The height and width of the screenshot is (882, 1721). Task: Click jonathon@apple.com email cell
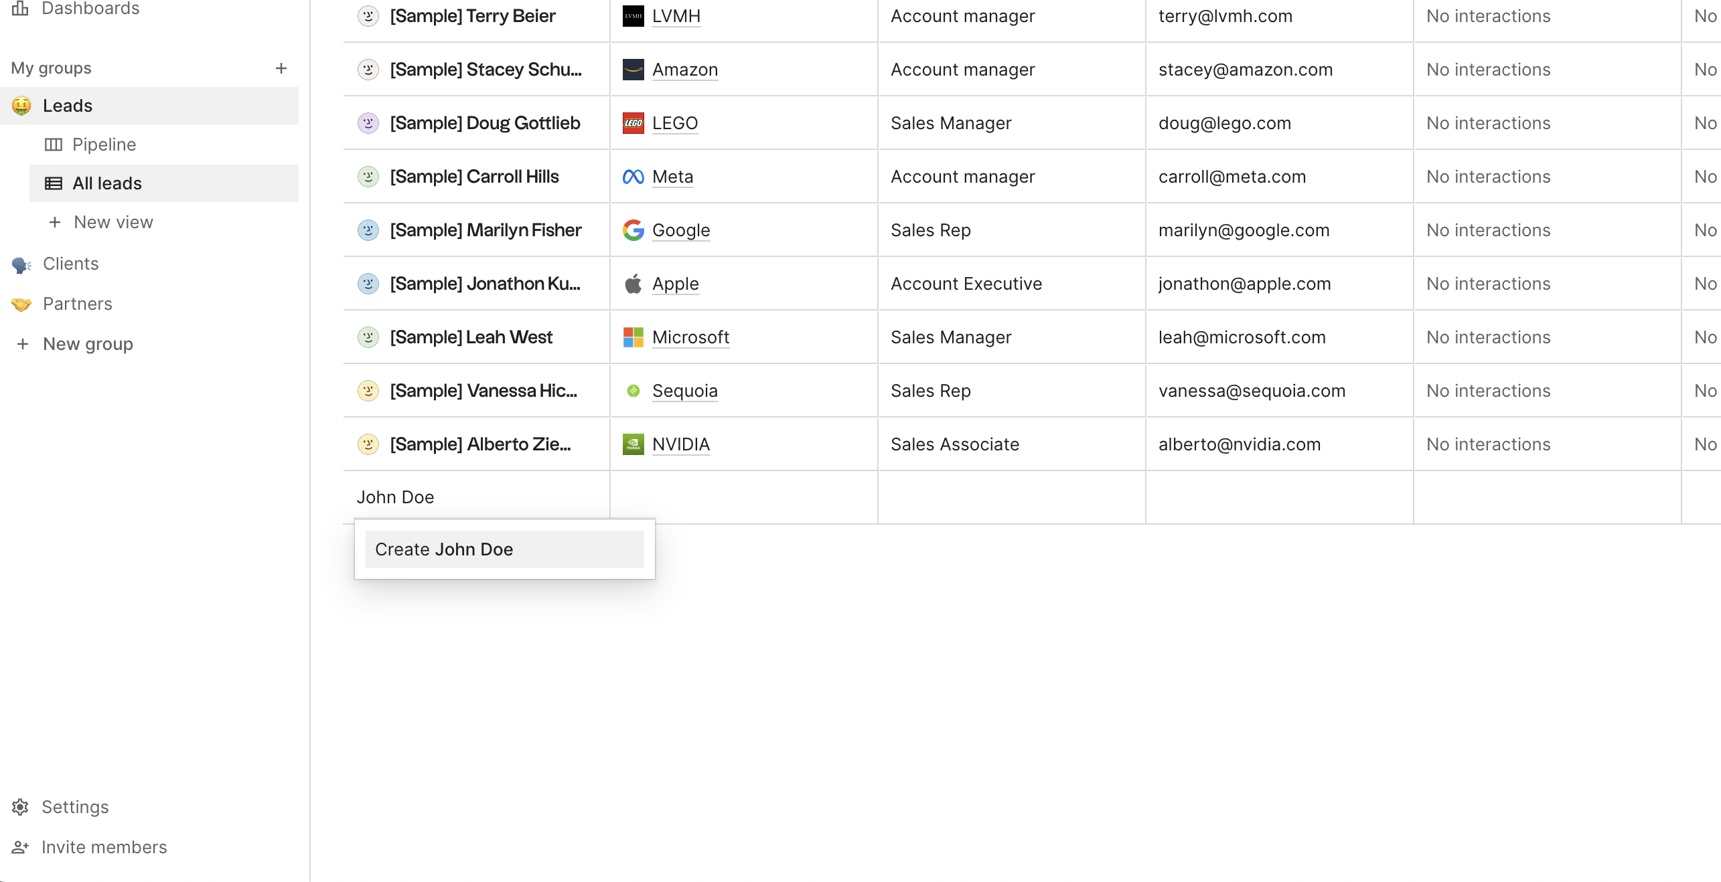1244,284
